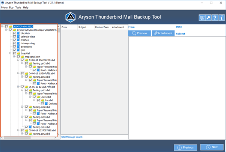Uncheck the gmp checkbox
Viewport: 226px width, 152px height.
click(x=15, y=50)
